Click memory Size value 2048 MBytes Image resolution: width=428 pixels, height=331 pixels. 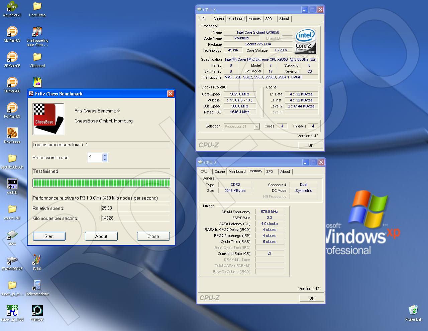(x=235, y=191)
